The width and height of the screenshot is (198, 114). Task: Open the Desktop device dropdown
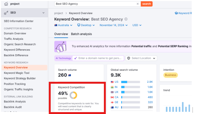pos(86,25)
